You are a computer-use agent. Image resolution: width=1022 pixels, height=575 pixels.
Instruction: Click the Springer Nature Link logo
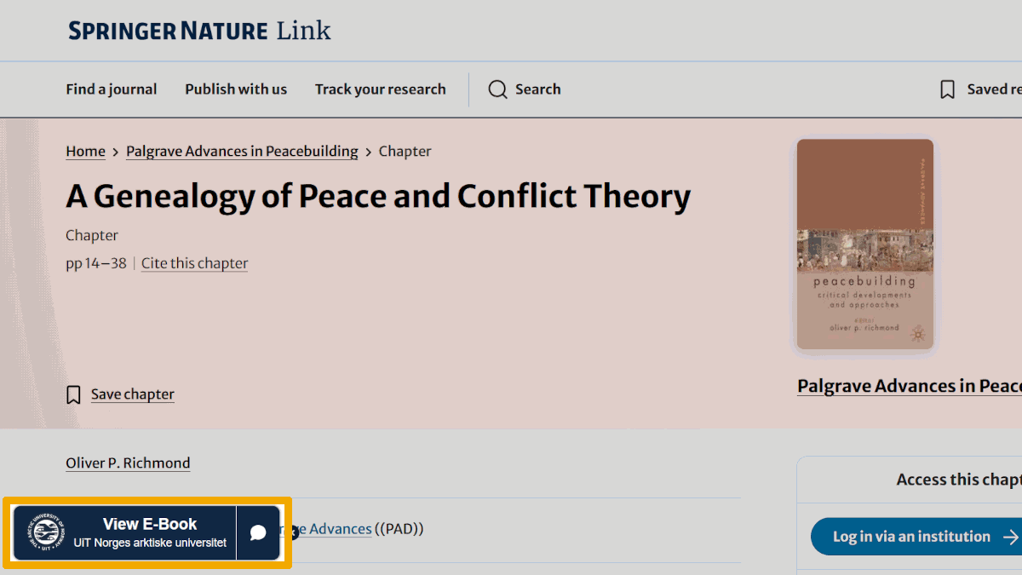click(x=199, y=32)
